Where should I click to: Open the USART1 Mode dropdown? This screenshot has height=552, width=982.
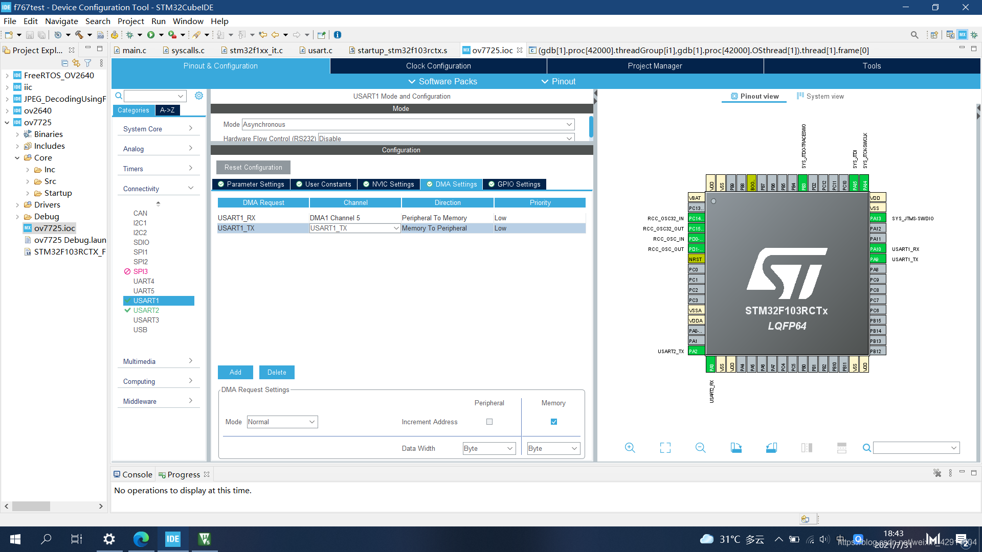click(x=408, y=124)
